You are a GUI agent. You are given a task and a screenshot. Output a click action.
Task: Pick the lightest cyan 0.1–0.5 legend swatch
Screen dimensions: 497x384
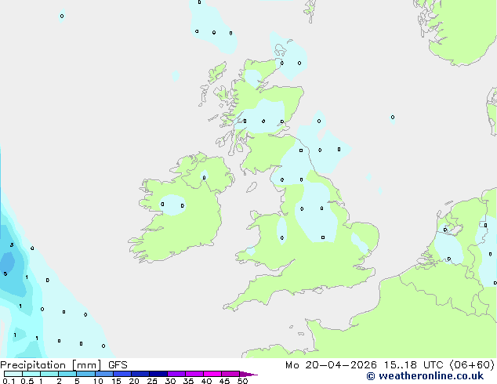point(13,374)
